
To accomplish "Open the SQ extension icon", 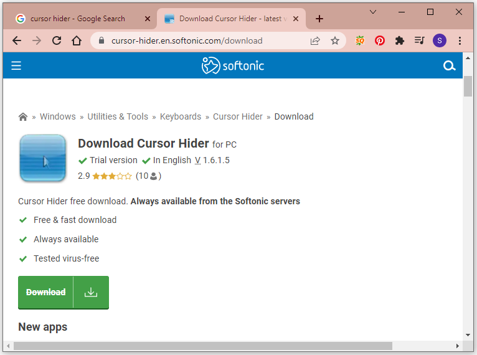I will tap(360, 40).
